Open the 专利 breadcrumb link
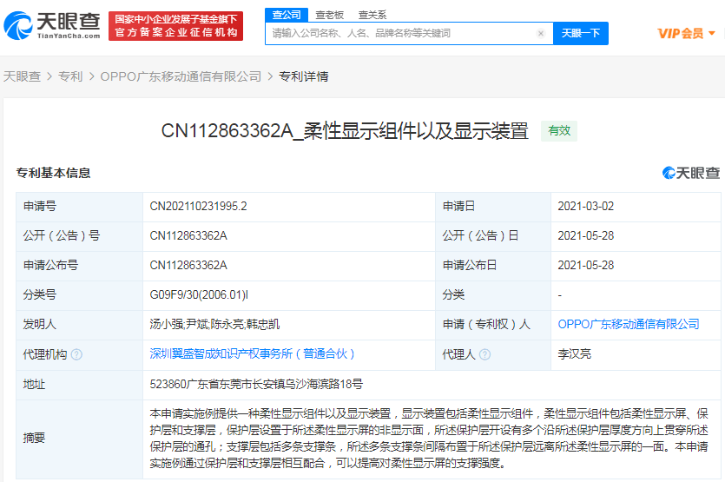The width and height of the screenshot is (725, 482). click(70, 76)
